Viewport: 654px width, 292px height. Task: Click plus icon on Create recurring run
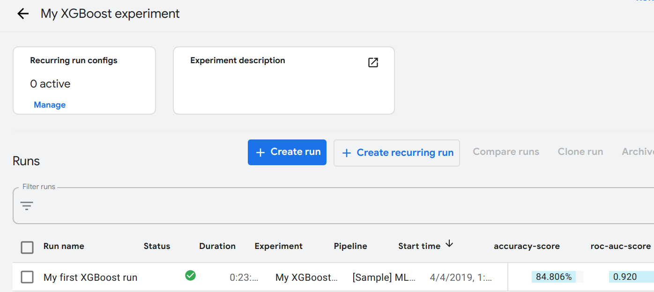click(x=347, y=153)
